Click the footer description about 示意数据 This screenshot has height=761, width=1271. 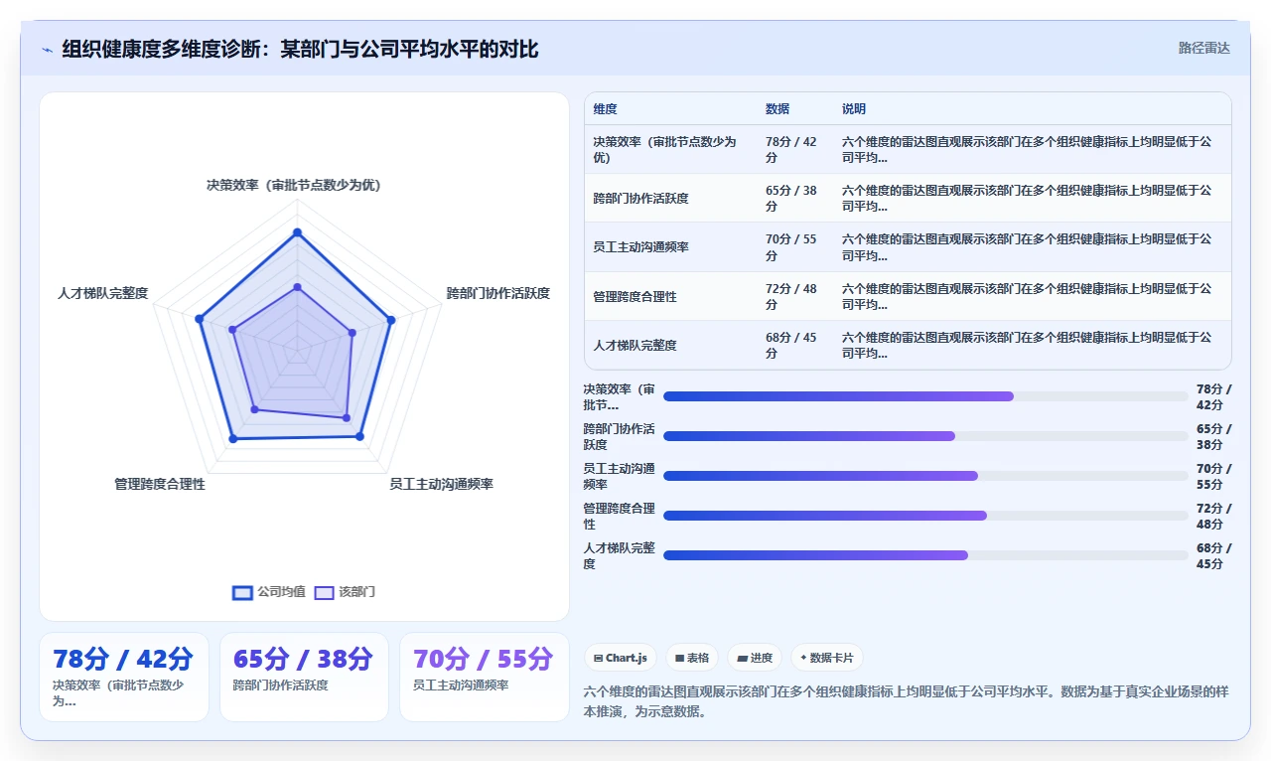(906, 701)
